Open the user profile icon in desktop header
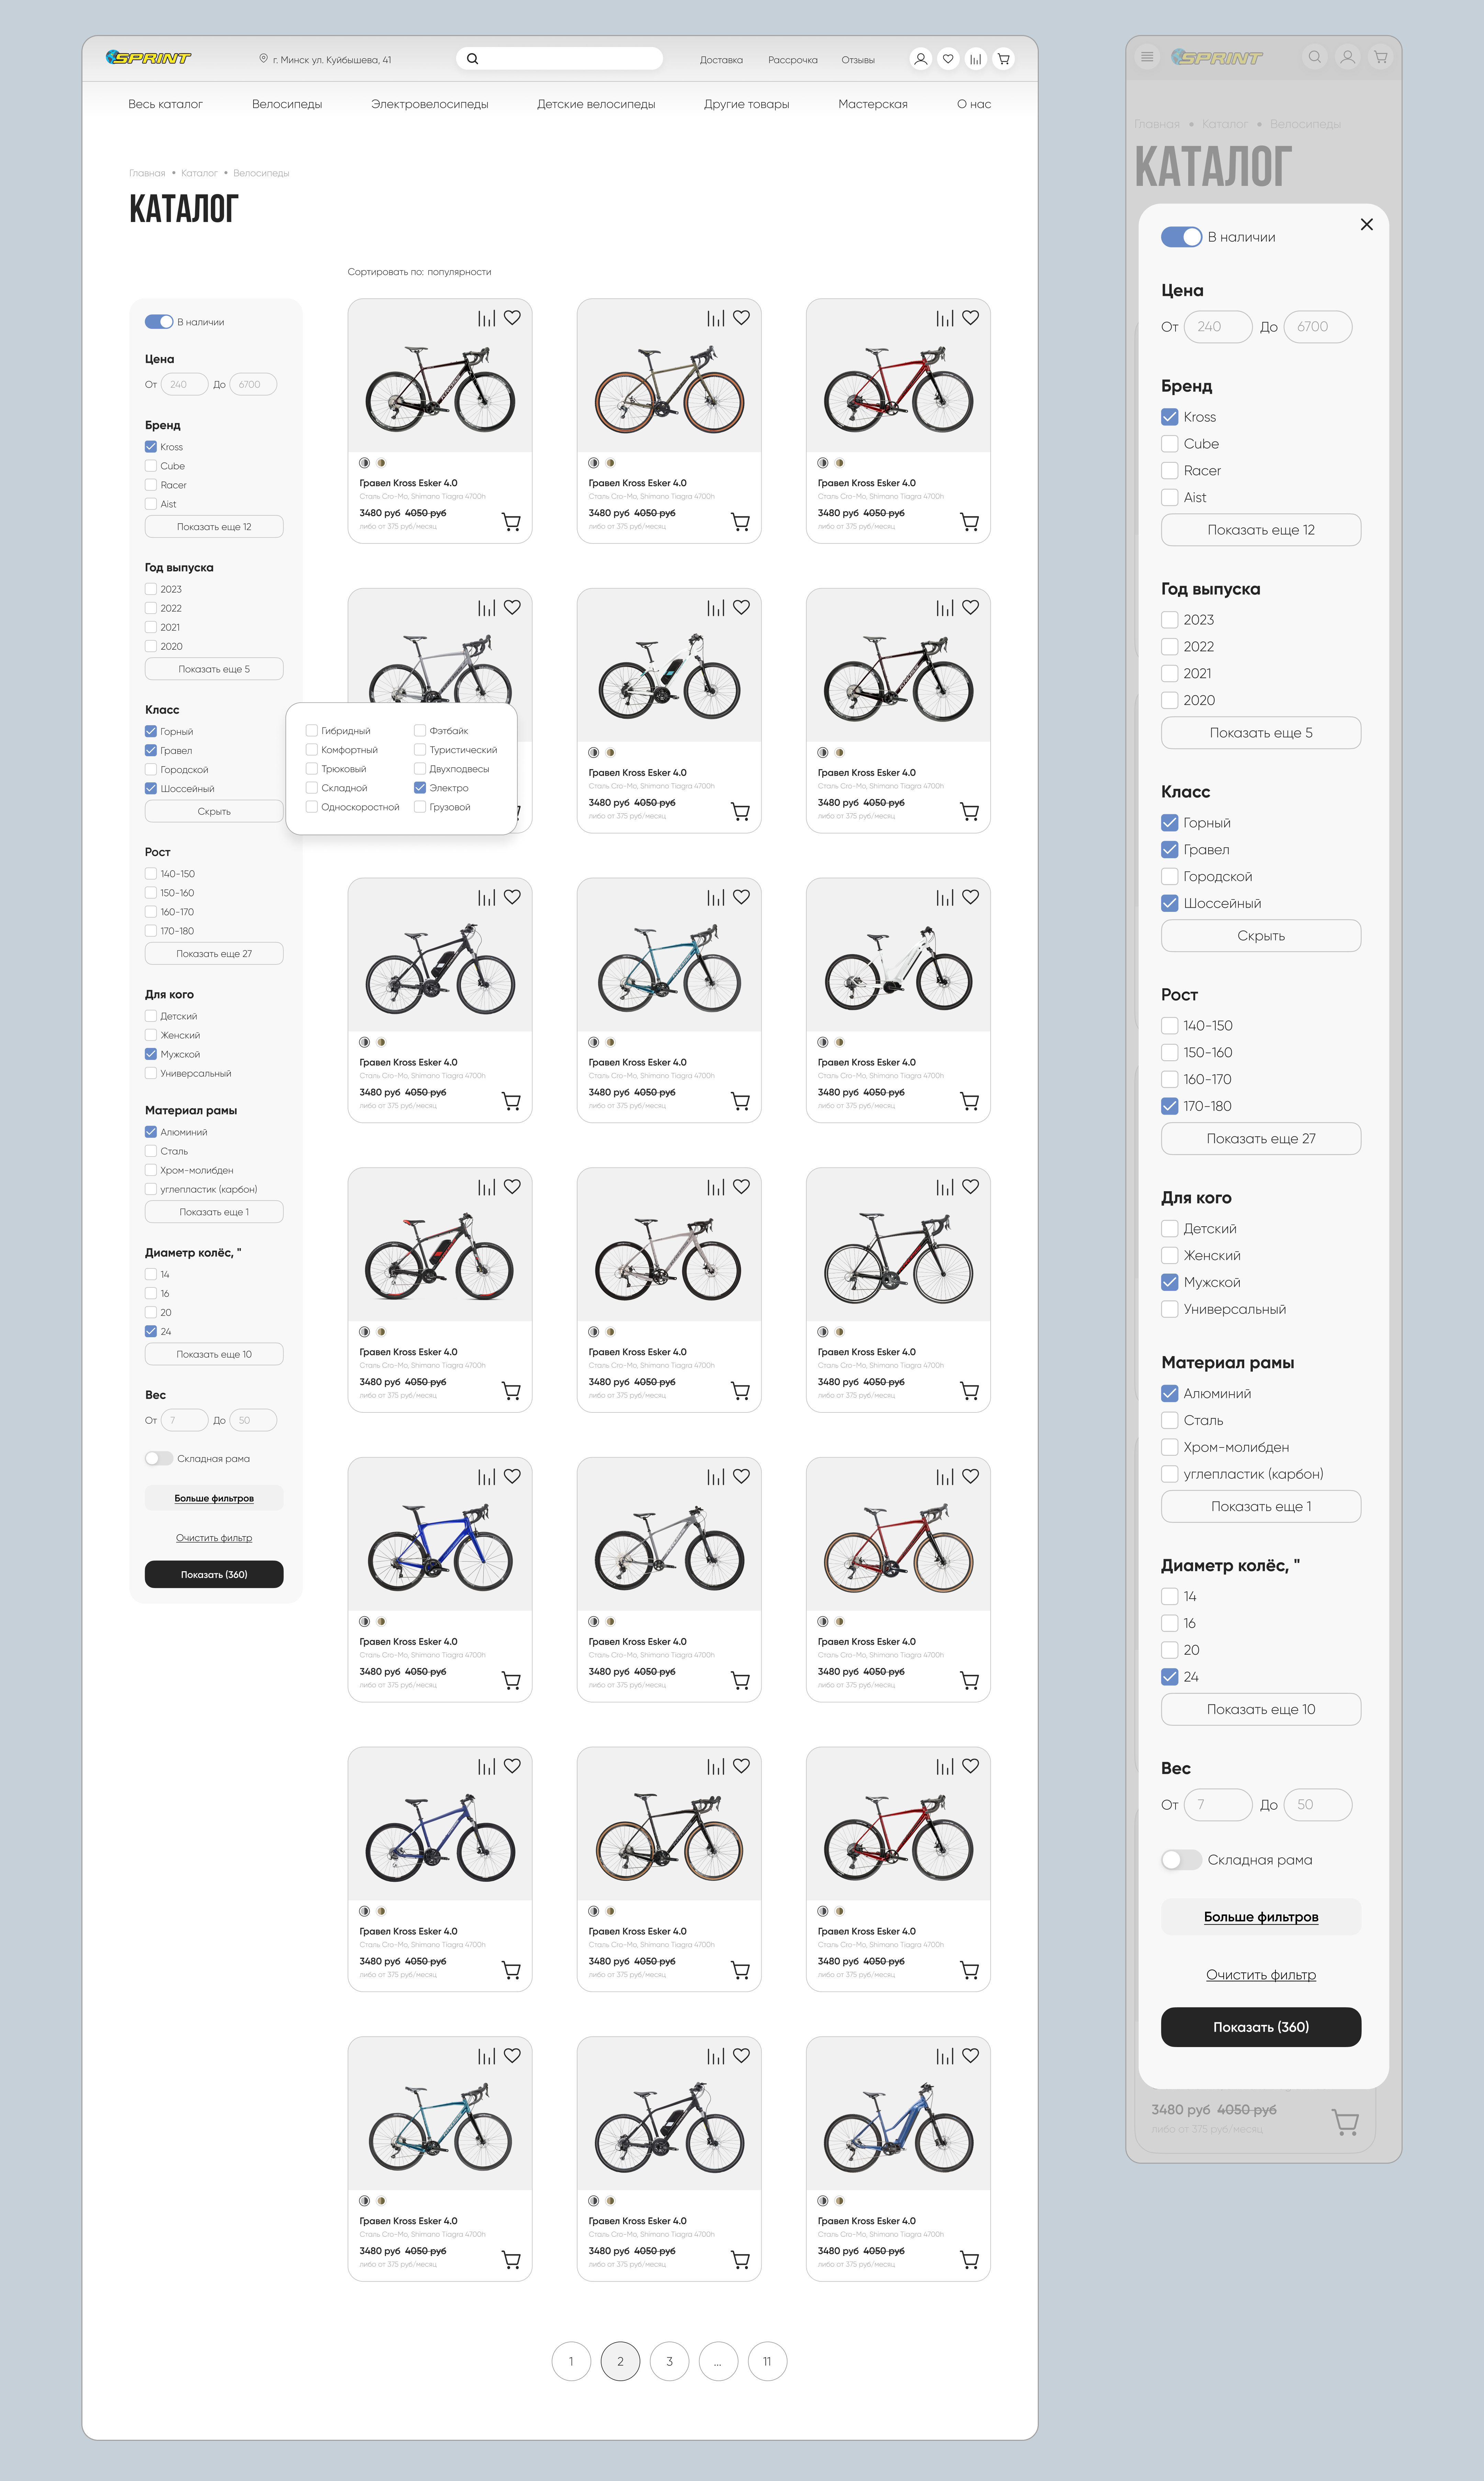The height and width of the screenshot is (2481, 1484). point(920,59)
